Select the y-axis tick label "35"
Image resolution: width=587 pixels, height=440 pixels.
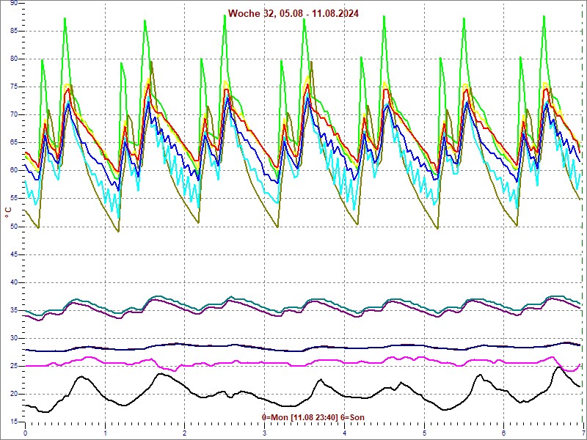click(x=13, y=310)
